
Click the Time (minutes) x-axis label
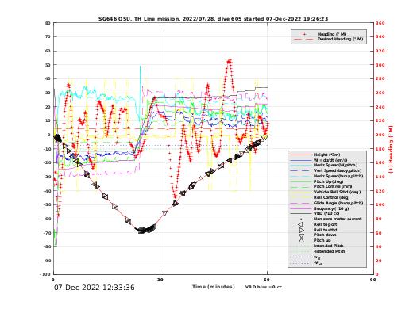(x=214, y=287)
